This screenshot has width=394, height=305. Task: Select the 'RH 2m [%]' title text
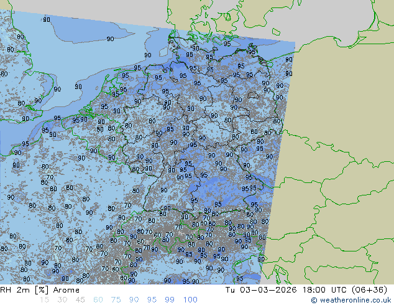24,290
